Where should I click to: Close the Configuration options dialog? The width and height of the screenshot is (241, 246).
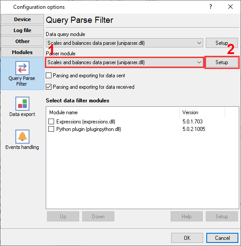[x=230, y=7]
